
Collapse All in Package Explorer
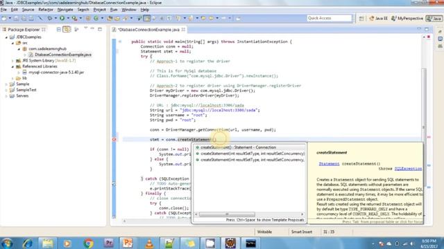pyautogui.click(x=58, y=29)
